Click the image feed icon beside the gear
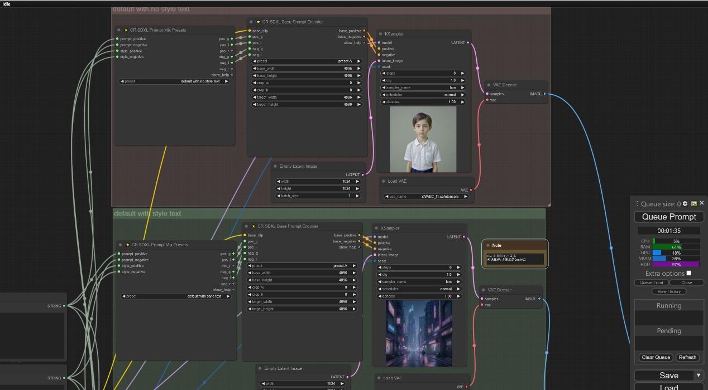Screen dimensions: 708x390 coord(693,204)
